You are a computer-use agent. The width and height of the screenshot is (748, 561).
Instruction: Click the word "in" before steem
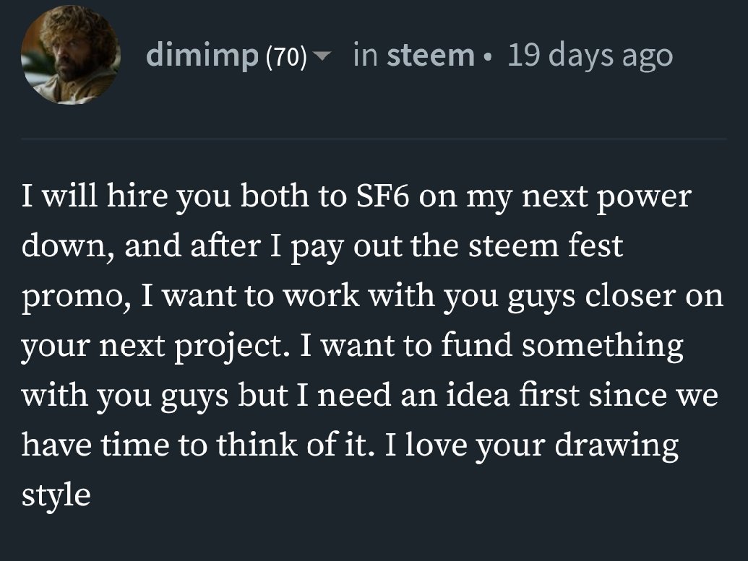(x=364, y=56)
